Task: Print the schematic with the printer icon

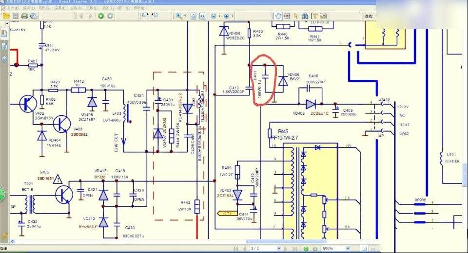Action: tap(24, 16)
